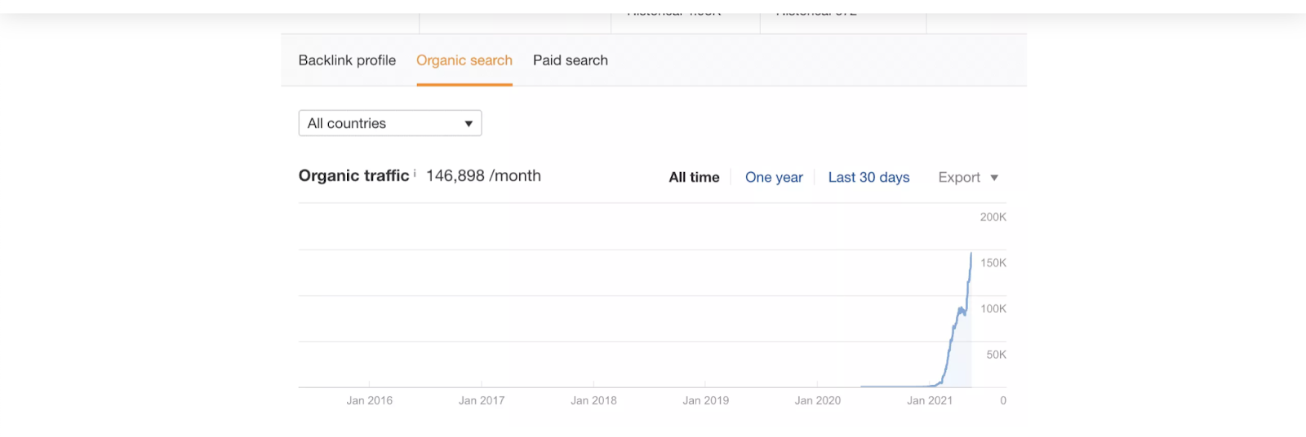This screenshot has height=437, width=1306.
Task: Click the All countries dropdown arrow
Action: [x=469, y=124]
